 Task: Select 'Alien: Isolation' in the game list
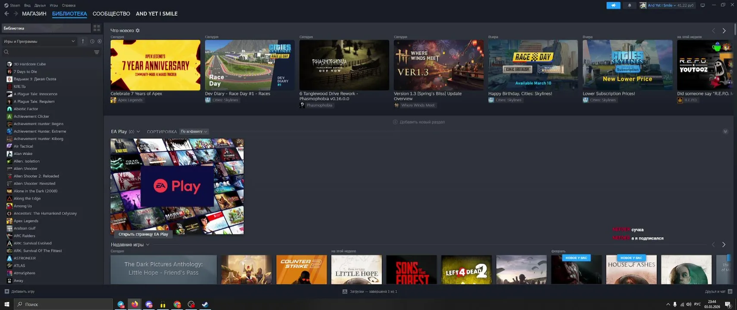26,161
